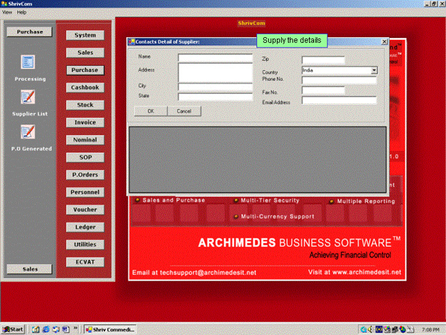Open the Help menu

(21, 12)
